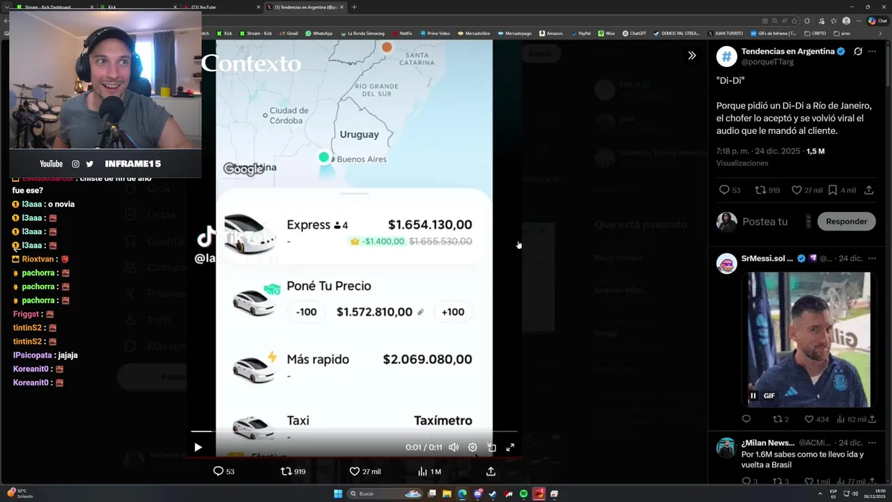Open the Tendencias en Argentina profile name

click(787, 52)
